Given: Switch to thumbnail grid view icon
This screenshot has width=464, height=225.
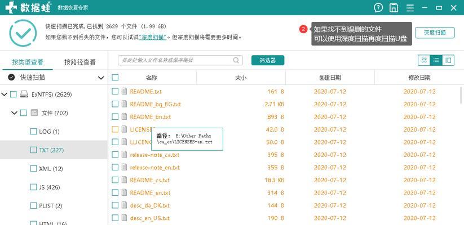Looking at the screenshot, I should pos(424,60).
